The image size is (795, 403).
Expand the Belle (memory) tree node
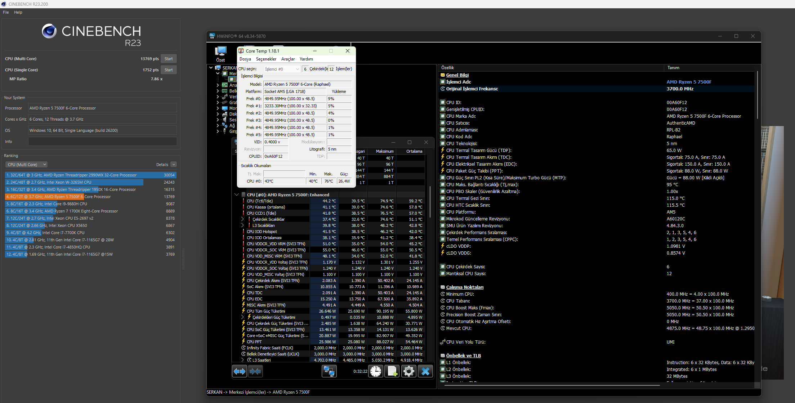(218, 91)
